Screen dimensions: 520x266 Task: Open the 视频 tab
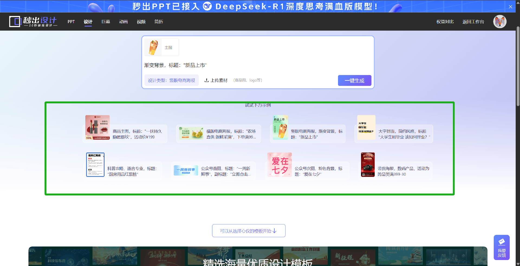[x=141, y=22]
